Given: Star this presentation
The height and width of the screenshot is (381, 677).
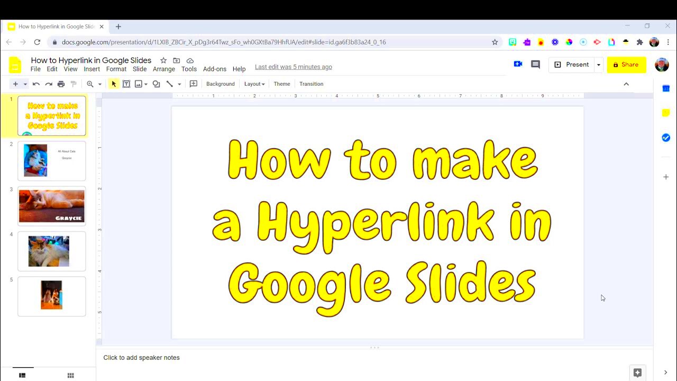Looking at the screenshot, I should coord(163,60).
